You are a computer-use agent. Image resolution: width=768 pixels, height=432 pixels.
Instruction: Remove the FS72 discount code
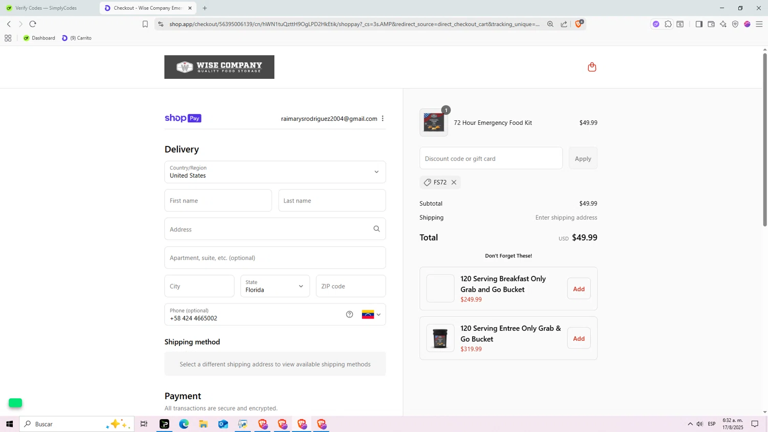(454, 182)
